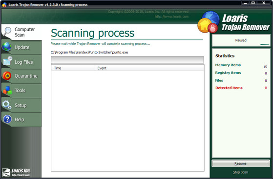Resume the paused scan
The height and width of the screenshot is (179, 273).
click(241, 163)
